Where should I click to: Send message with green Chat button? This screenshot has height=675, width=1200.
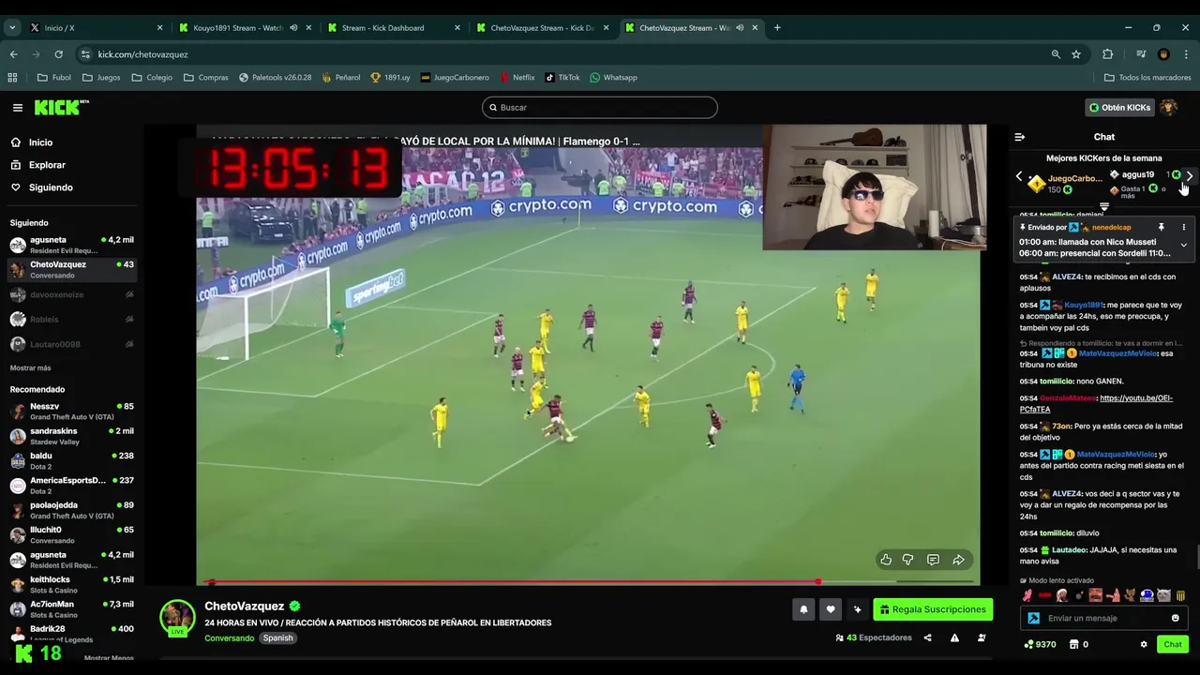1173,644
